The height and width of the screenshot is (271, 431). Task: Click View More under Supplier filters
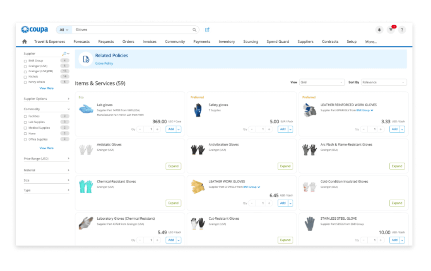tap(46, 88)
